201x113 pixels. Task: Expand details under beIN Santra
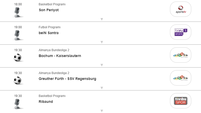pos(102,42)
